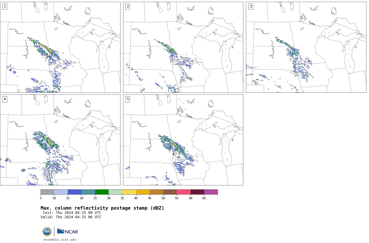Click the member number 3 label box
The height and width of the screenshot is (243, 369).
point(251,6)
